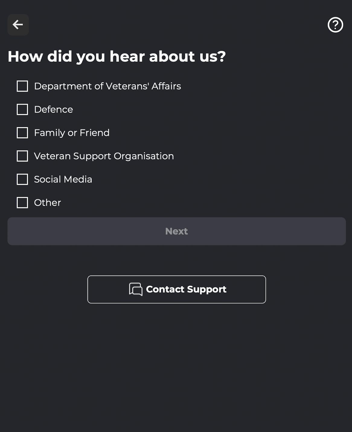The width and height of the screenshot is (352, 432).
Task: Go back using the left arrow icon
Action: (18, 25)
